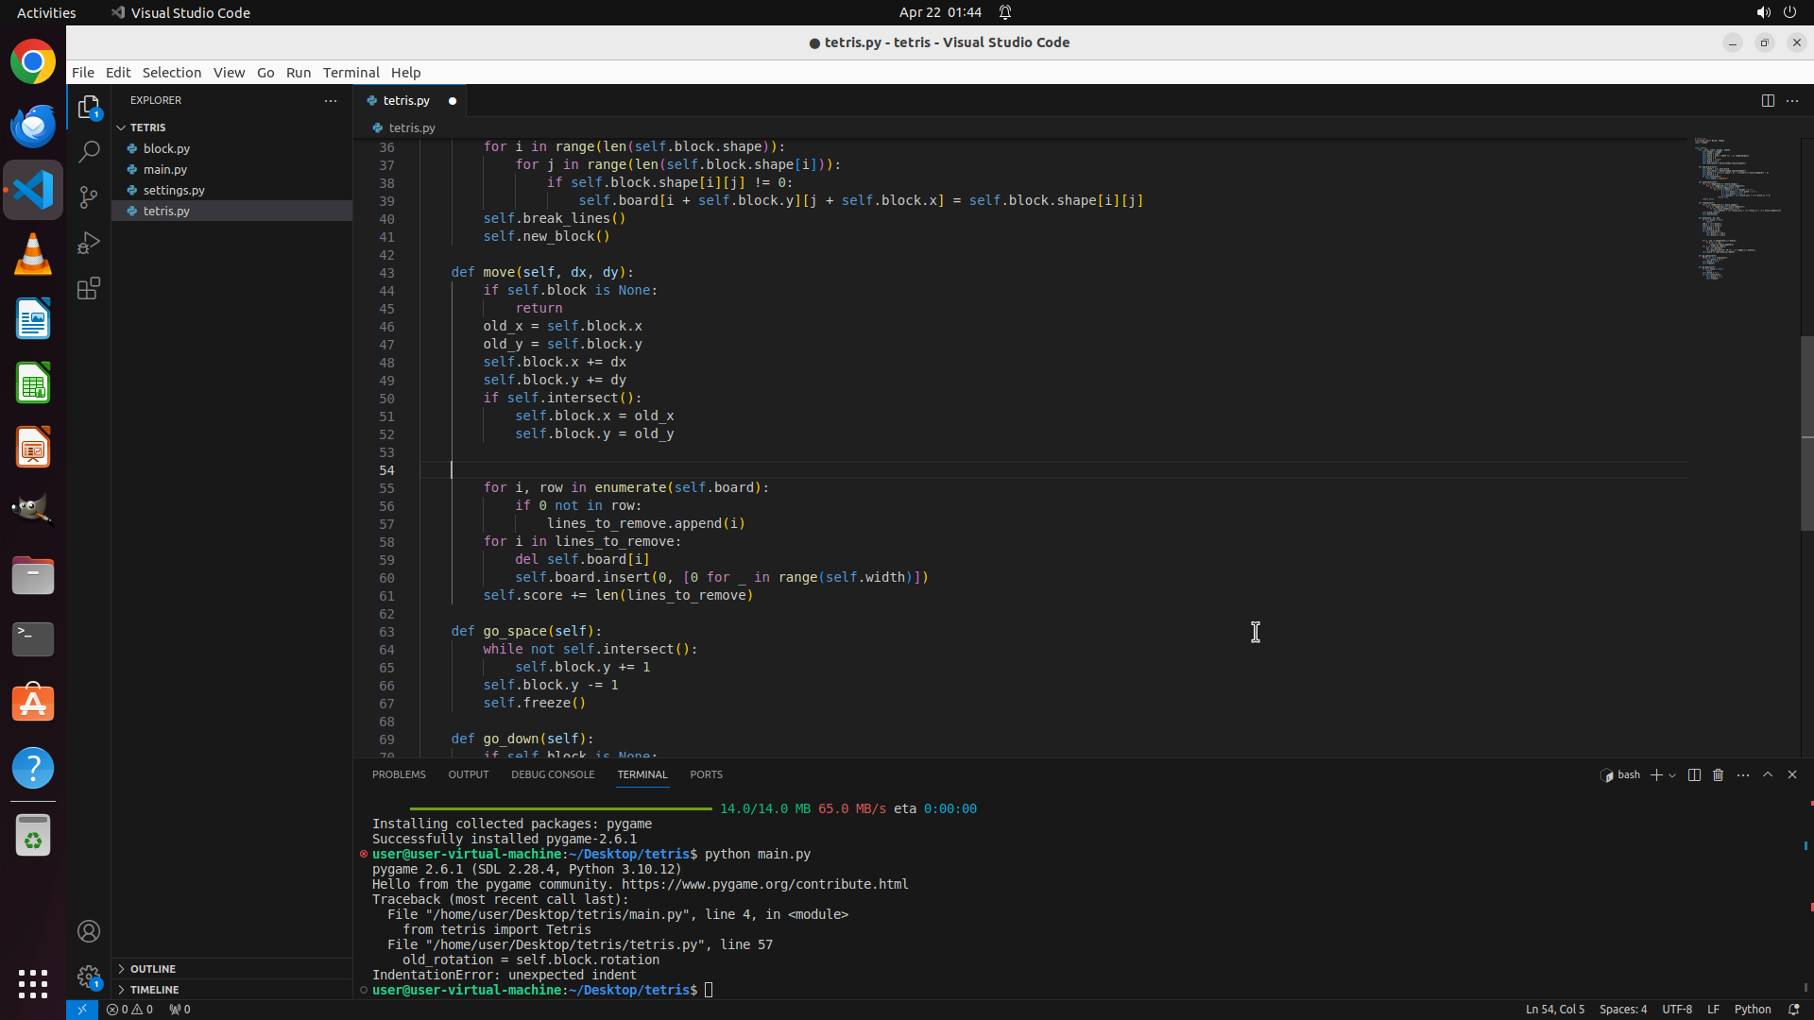The height and width of the screenshot is (1020, 1814).
Task: Toggle notifications bell in status bar
Action: tap(1793, 1009)
